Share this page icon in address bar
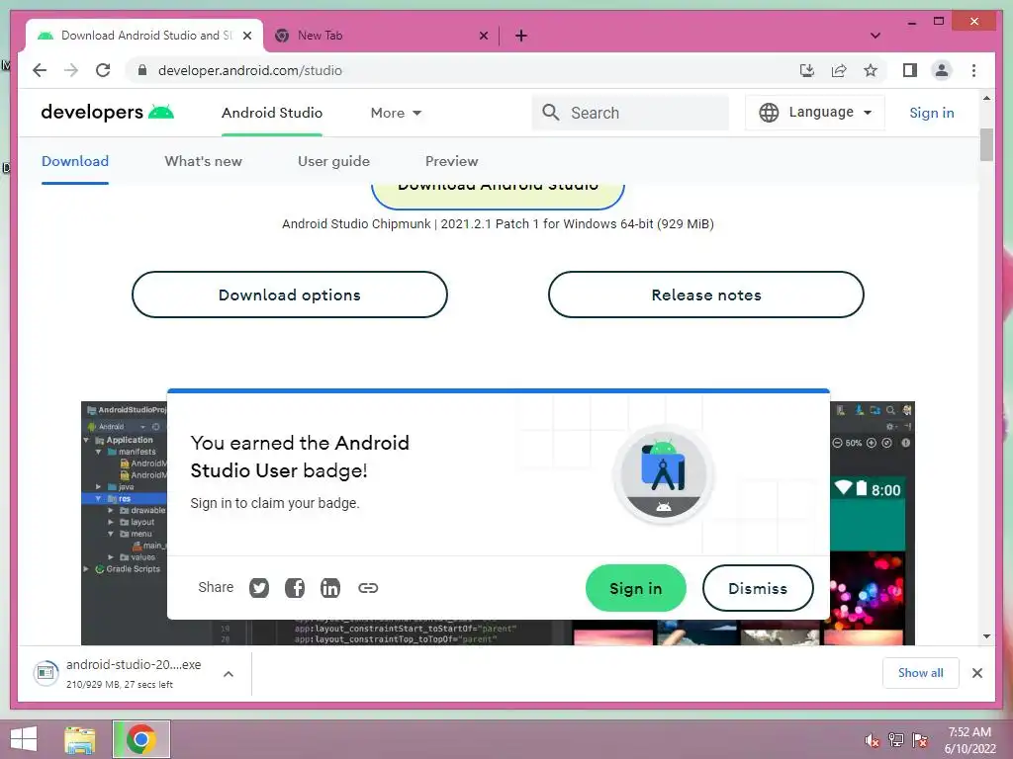The image size is (1013, 759). [839, 70]
